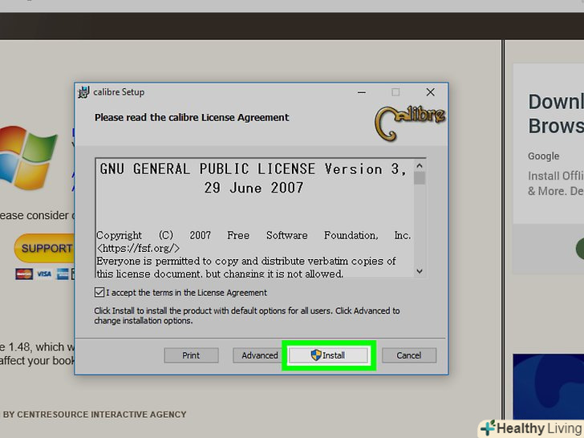584x438 pixels.
Task: Click the MasterCard payment icon
Action: point(24,274)
